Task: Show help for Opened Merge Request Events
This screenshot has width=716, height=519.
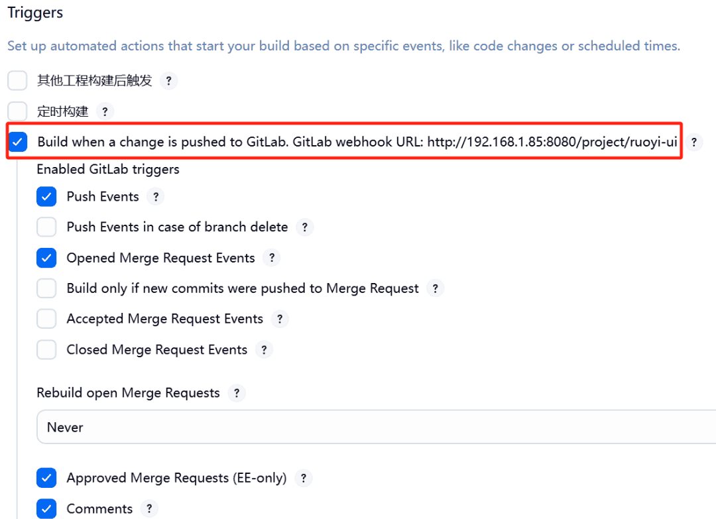Action: point(271,258)
